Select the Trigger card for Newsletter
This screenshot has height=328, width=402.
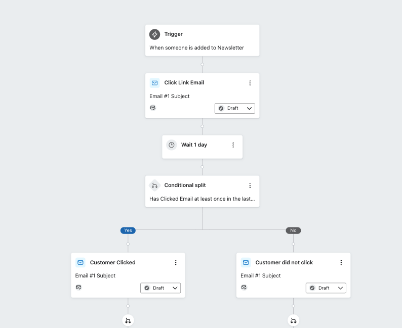[202, 41]
